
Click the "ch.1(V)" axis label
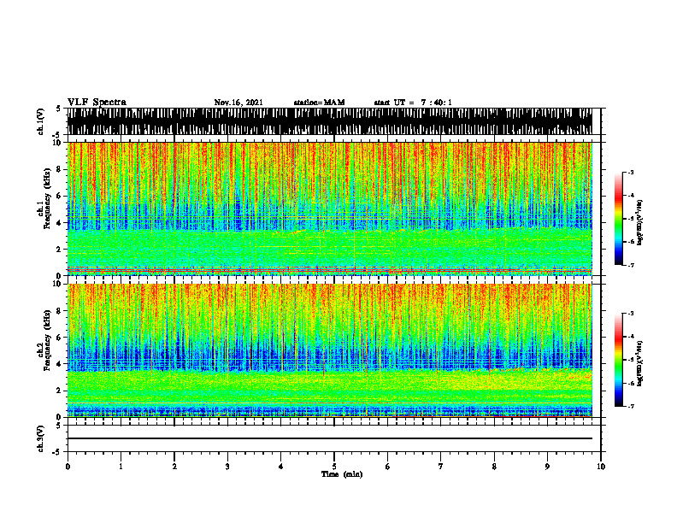pyautogui.click(x=40, y=121)
